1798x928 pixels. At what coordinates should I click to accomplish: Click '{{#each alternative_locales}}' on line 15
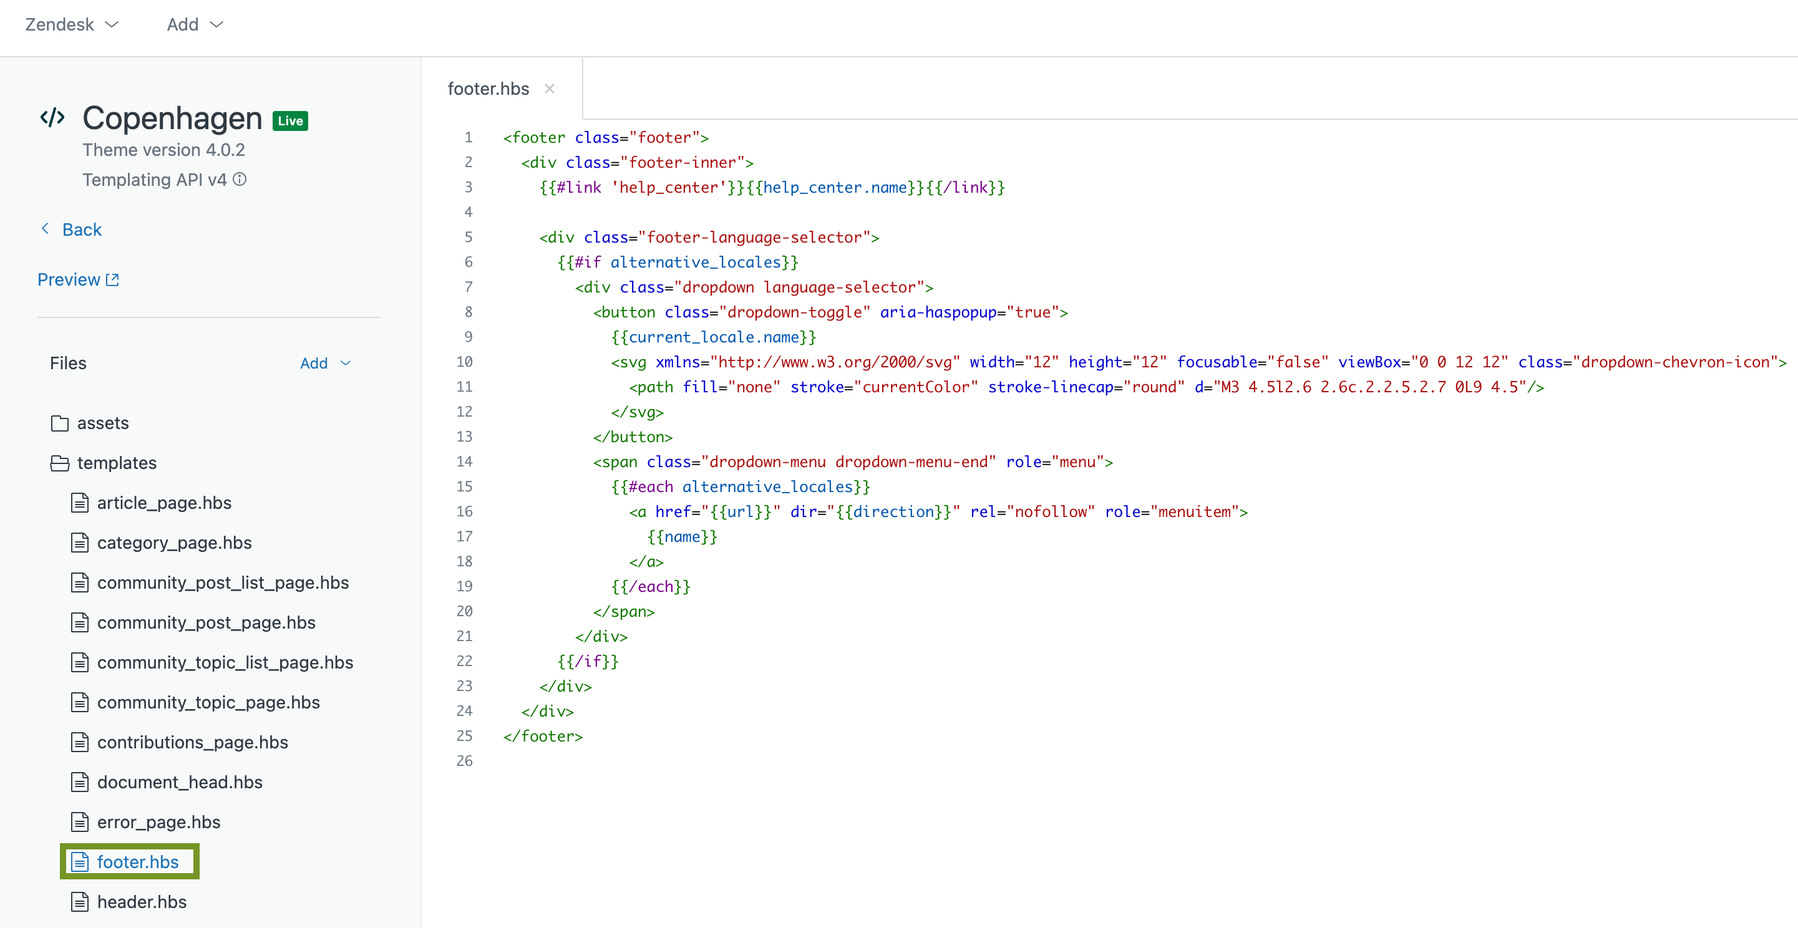pyautogui.click(x=741, y=487)
